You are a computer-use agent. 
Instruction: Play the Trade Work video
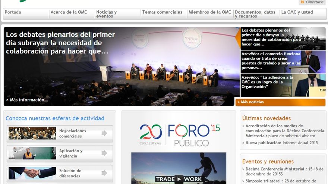[x=179, y=179]
